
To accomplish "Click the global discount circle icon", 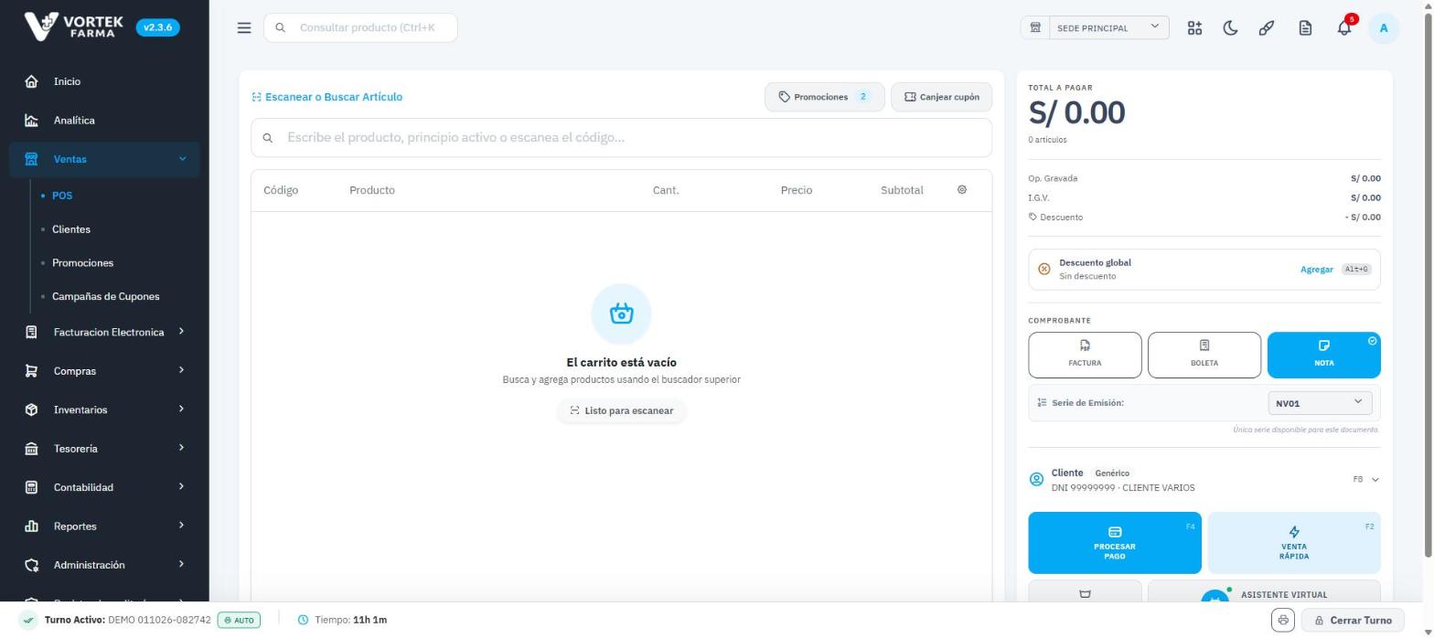I will 1044,269.
